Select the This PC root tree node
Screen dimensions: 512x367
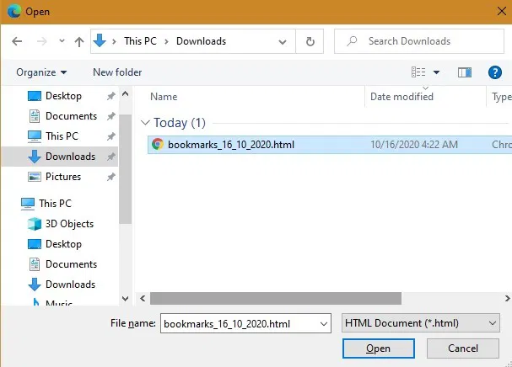[46, 204]
